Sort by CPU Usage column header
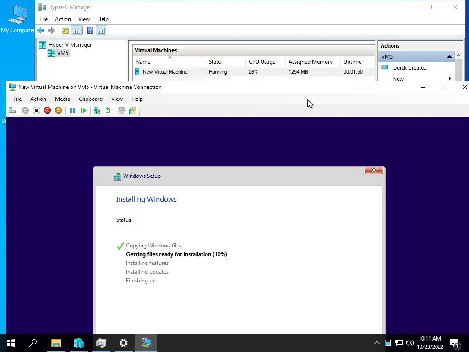469x352 pixels. (x=266, y=62)
